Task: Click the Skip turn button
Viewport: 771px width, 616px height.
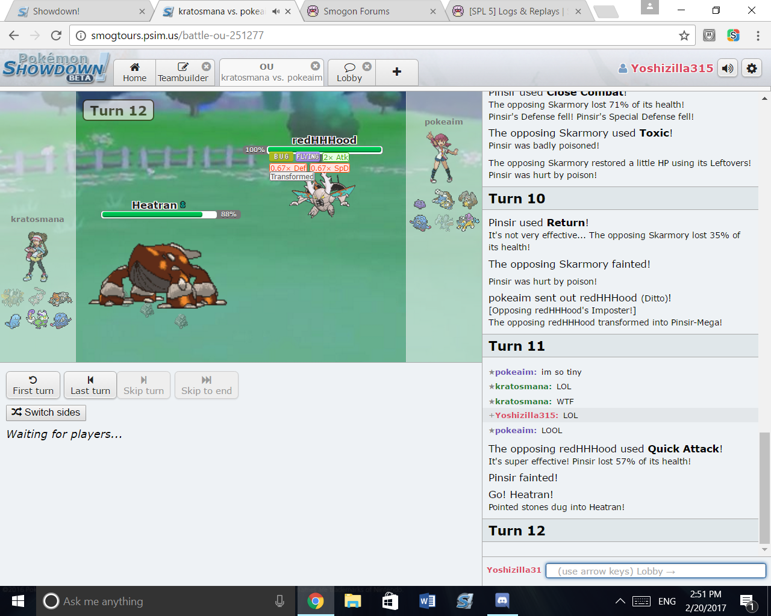Action: pyautogui.click(x=143, y=385)
